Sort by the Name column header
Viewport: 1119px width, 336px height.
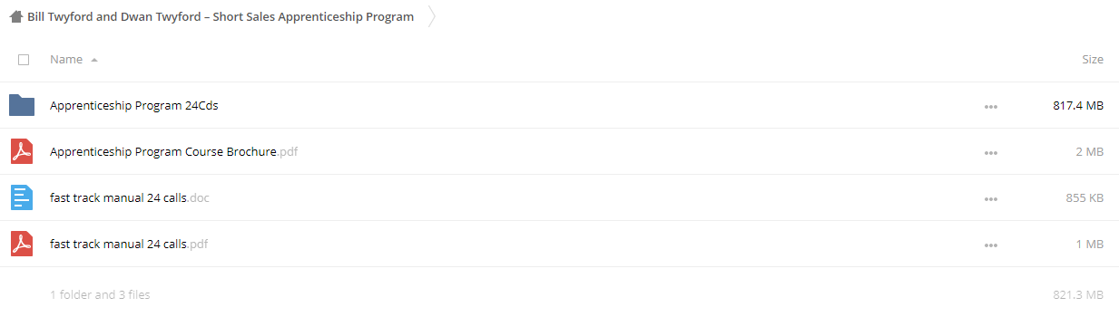[66, 60]
